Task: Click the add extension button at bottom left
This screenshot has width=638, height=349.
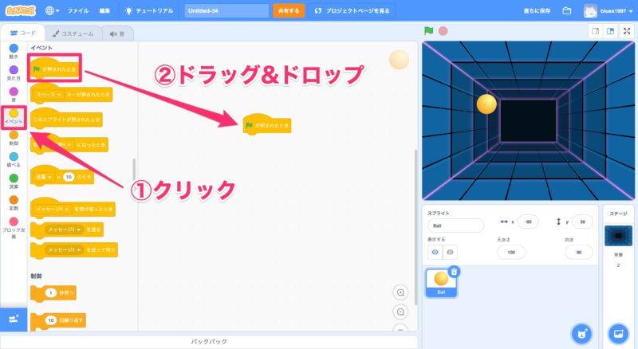Action: coord(14,319)
